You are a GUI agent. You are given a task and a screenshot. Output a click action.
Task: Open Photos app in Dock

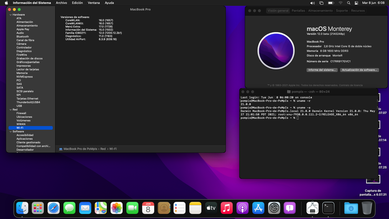click(x=117, y=208)
